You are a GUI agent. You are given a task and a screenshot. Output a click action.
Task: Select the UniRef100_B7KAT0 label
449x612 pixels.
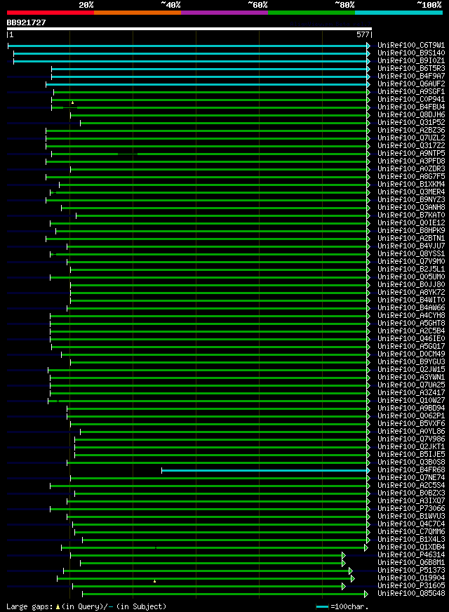click(411, 215)
